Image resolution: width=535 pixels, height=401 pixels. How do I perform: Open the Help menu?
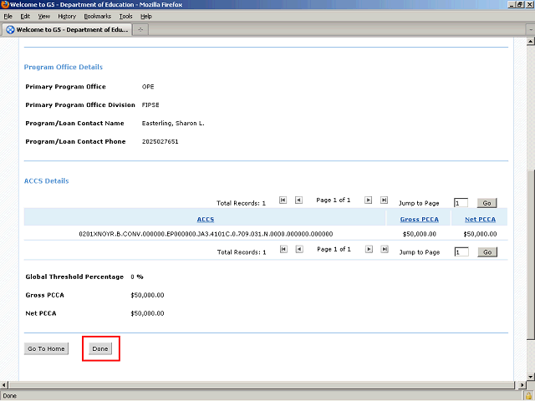[146, 17]
